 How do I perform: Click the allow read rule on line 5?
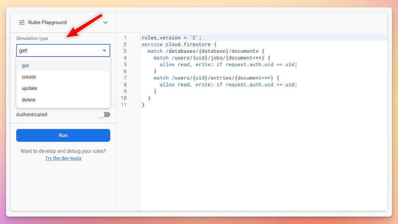point(229,64)
